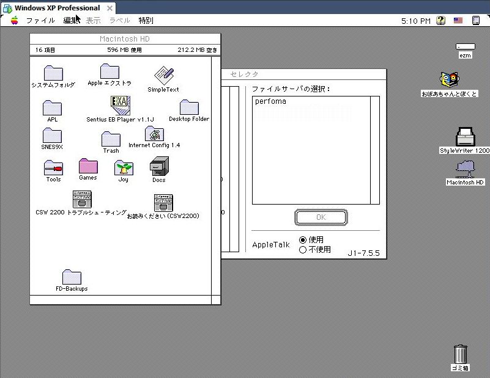Open the ラベル menu

(120, 21)
